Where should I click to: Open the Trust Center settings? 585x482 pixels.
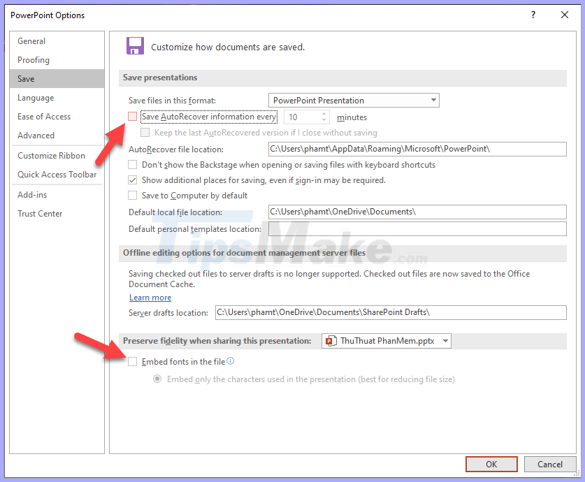coord(39,213)
